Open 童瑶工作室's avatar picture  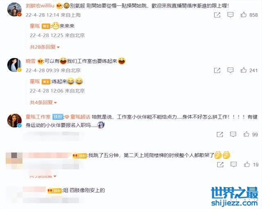point(14,121)
